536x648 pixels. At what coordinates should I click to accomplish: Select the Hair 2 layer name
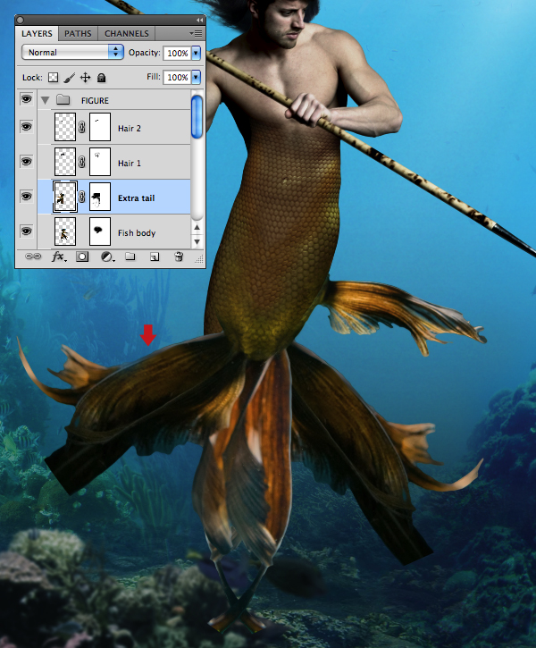pos(130,129)
